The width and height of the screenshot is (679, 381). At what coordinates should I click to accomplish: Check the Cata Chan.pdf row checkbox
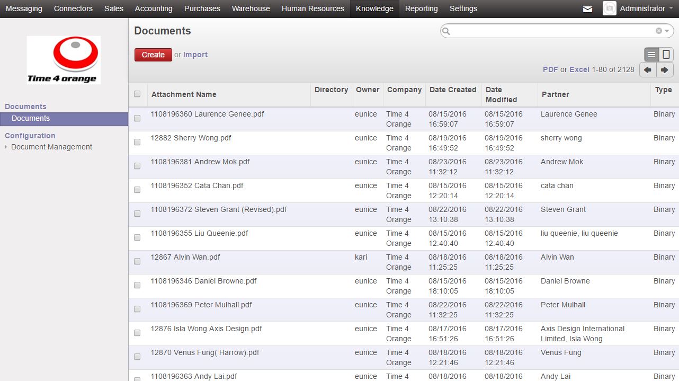click(137, 190)
